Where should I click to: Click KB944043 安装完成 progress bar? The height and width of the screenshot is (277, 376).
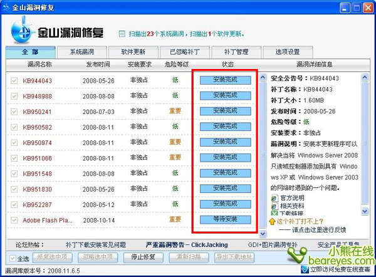click(x=226, y=80)
